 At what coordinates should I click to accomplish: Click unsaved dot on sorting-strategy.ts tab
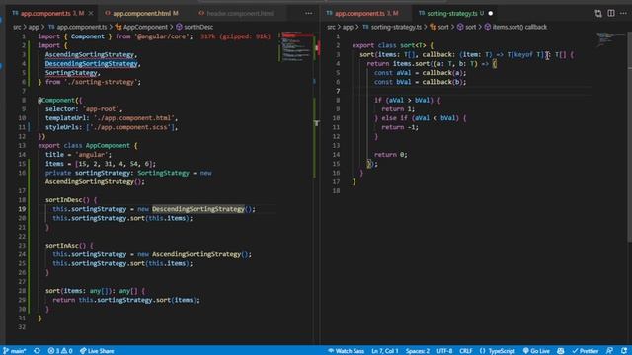(x=491, y=13)
